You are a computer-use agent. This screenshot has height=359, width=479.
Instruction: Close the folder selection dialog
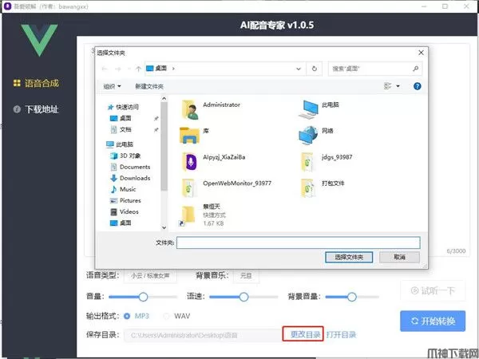click(x=421, y=53)
